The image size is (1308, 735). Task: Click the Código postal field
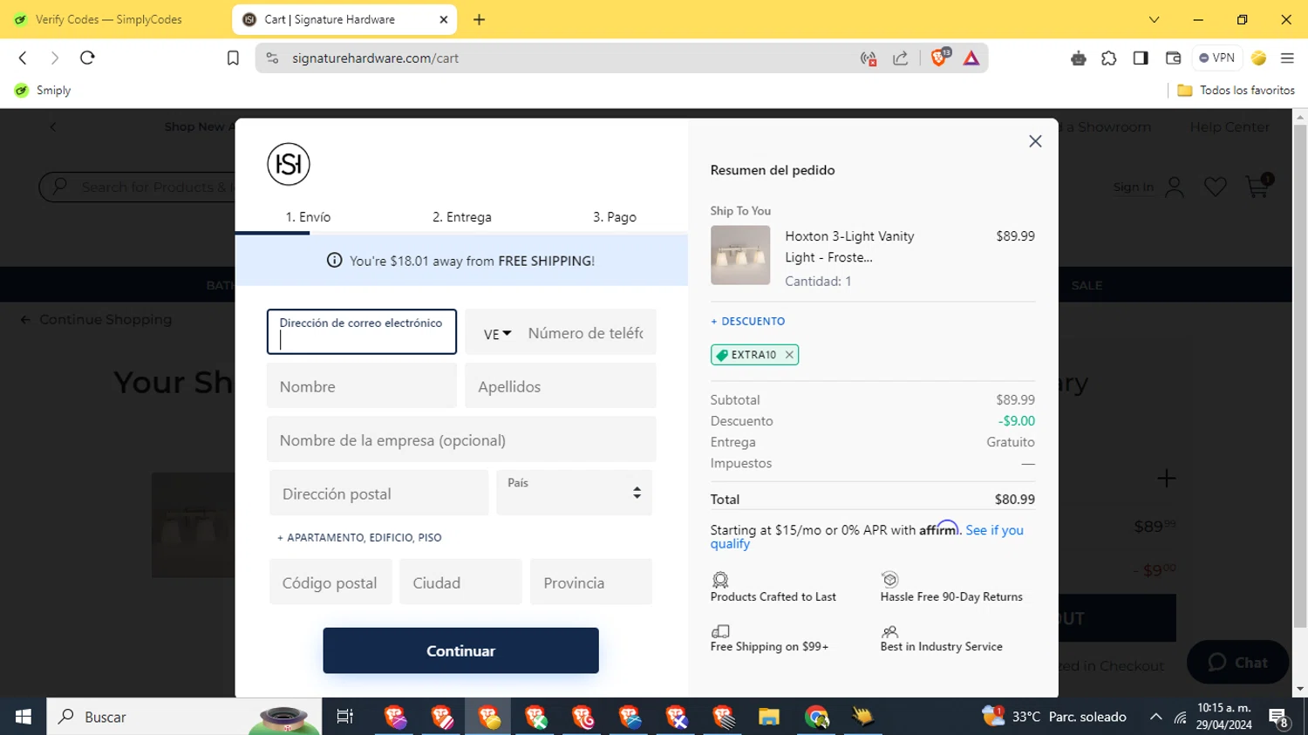click(330, 582)
